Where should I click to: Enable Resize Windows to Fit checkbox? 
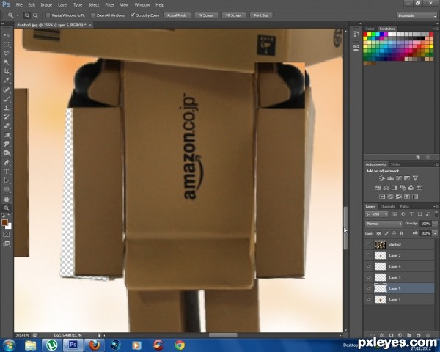point(48,15)
